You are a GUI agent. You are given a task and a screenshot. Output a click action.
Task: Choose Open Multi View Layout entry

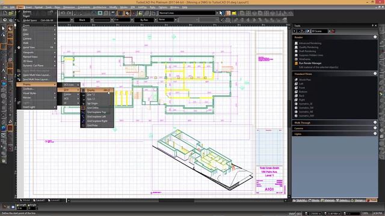click(37, 75)
